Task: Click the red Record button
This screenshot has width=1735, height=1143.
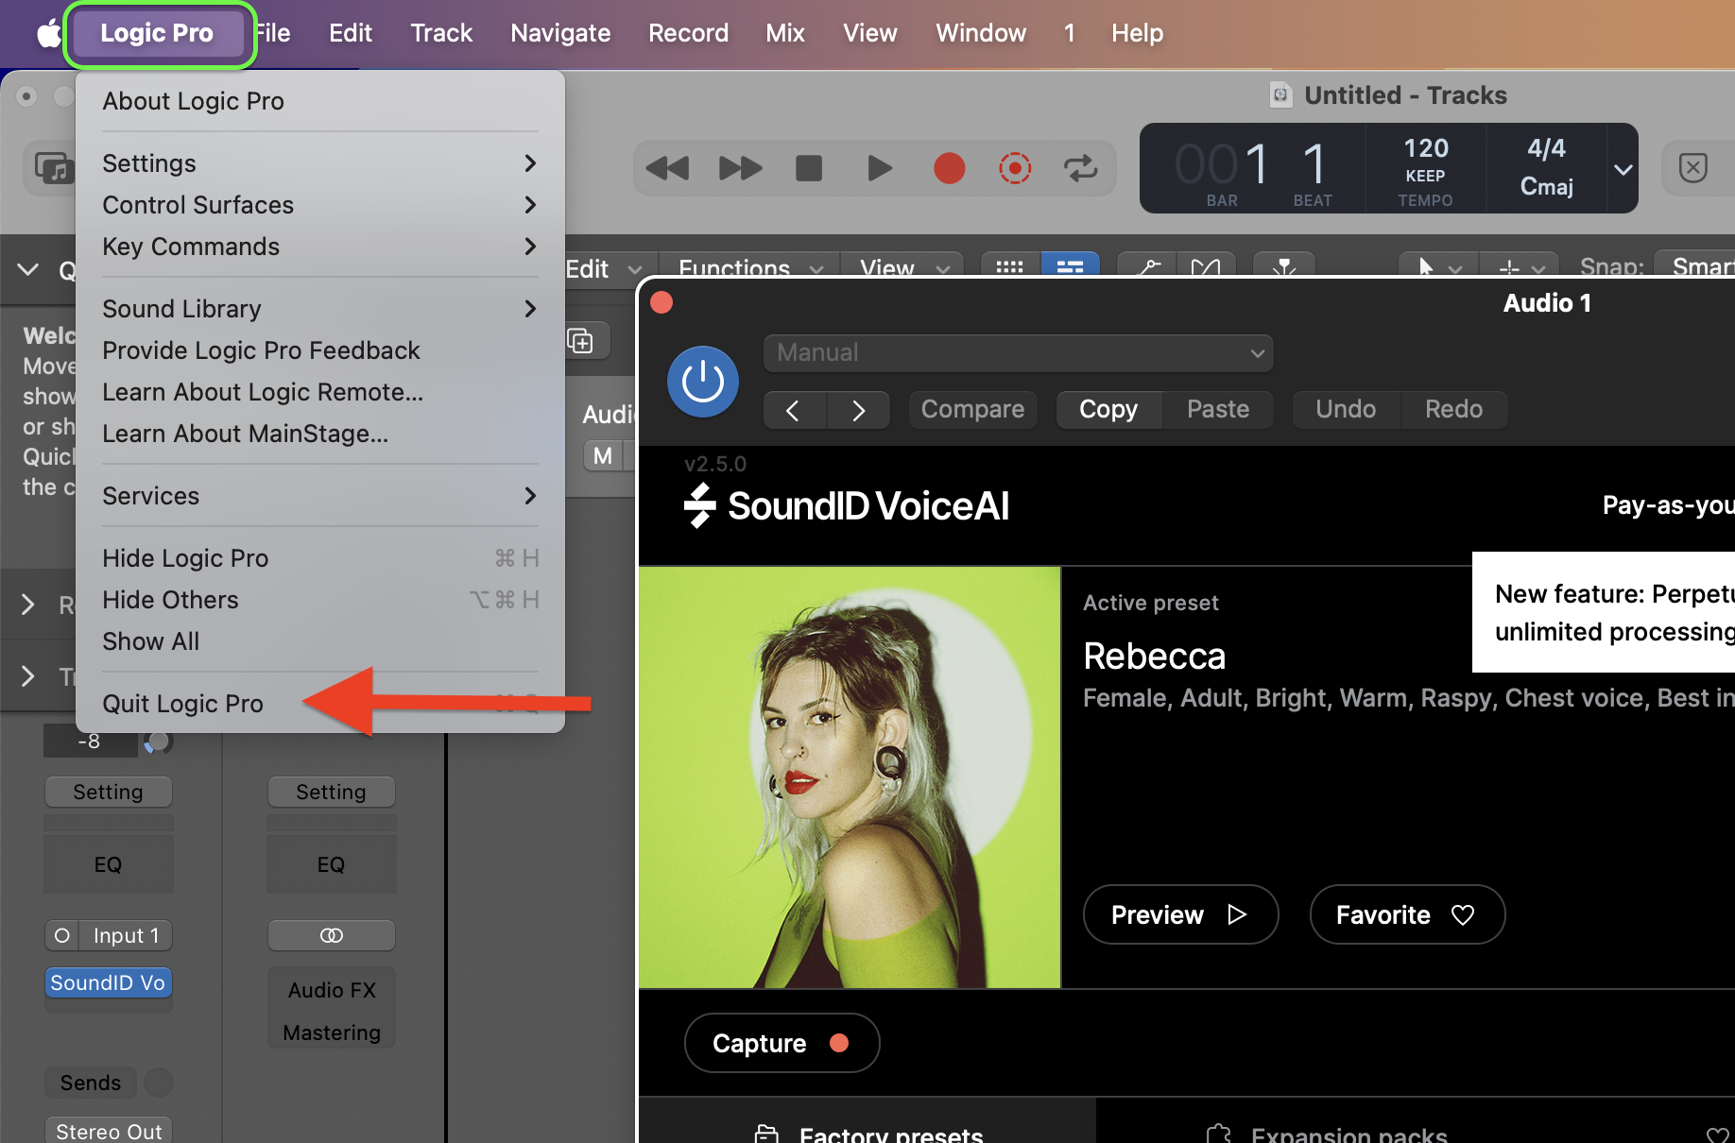Action: coord(949,168)
